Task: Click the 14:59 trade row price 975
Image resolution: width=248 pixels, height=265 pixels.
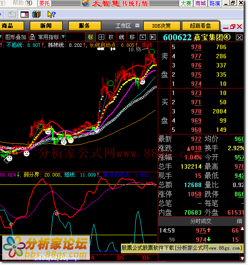Action: [x=201, y=230]
